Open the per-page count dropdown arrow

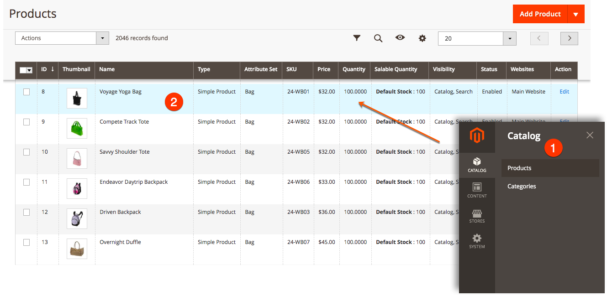point(510,39)
